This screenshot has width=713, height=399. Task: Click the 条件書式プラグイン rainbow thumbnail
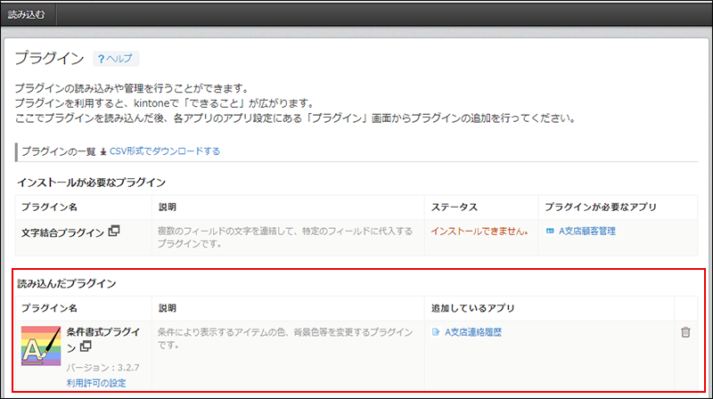coord(41,346)
